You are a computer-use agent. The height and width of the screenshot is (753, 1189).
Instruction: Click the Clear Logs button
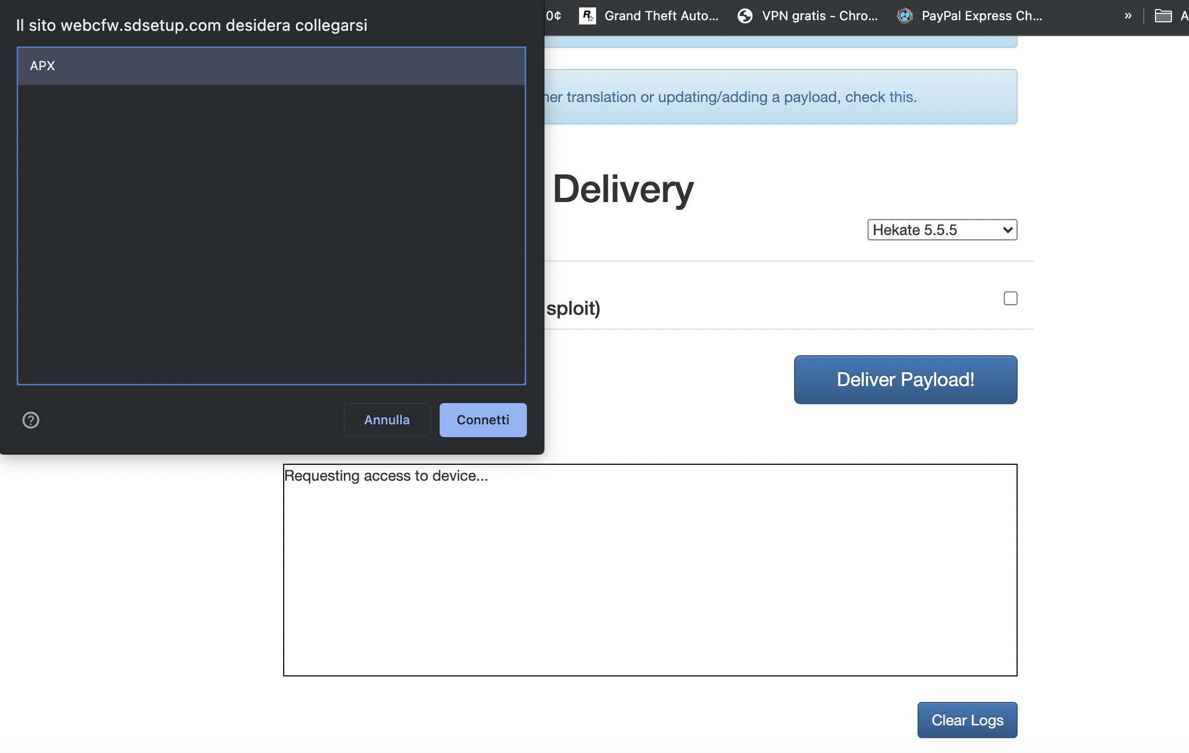click(x=967, y=720)
